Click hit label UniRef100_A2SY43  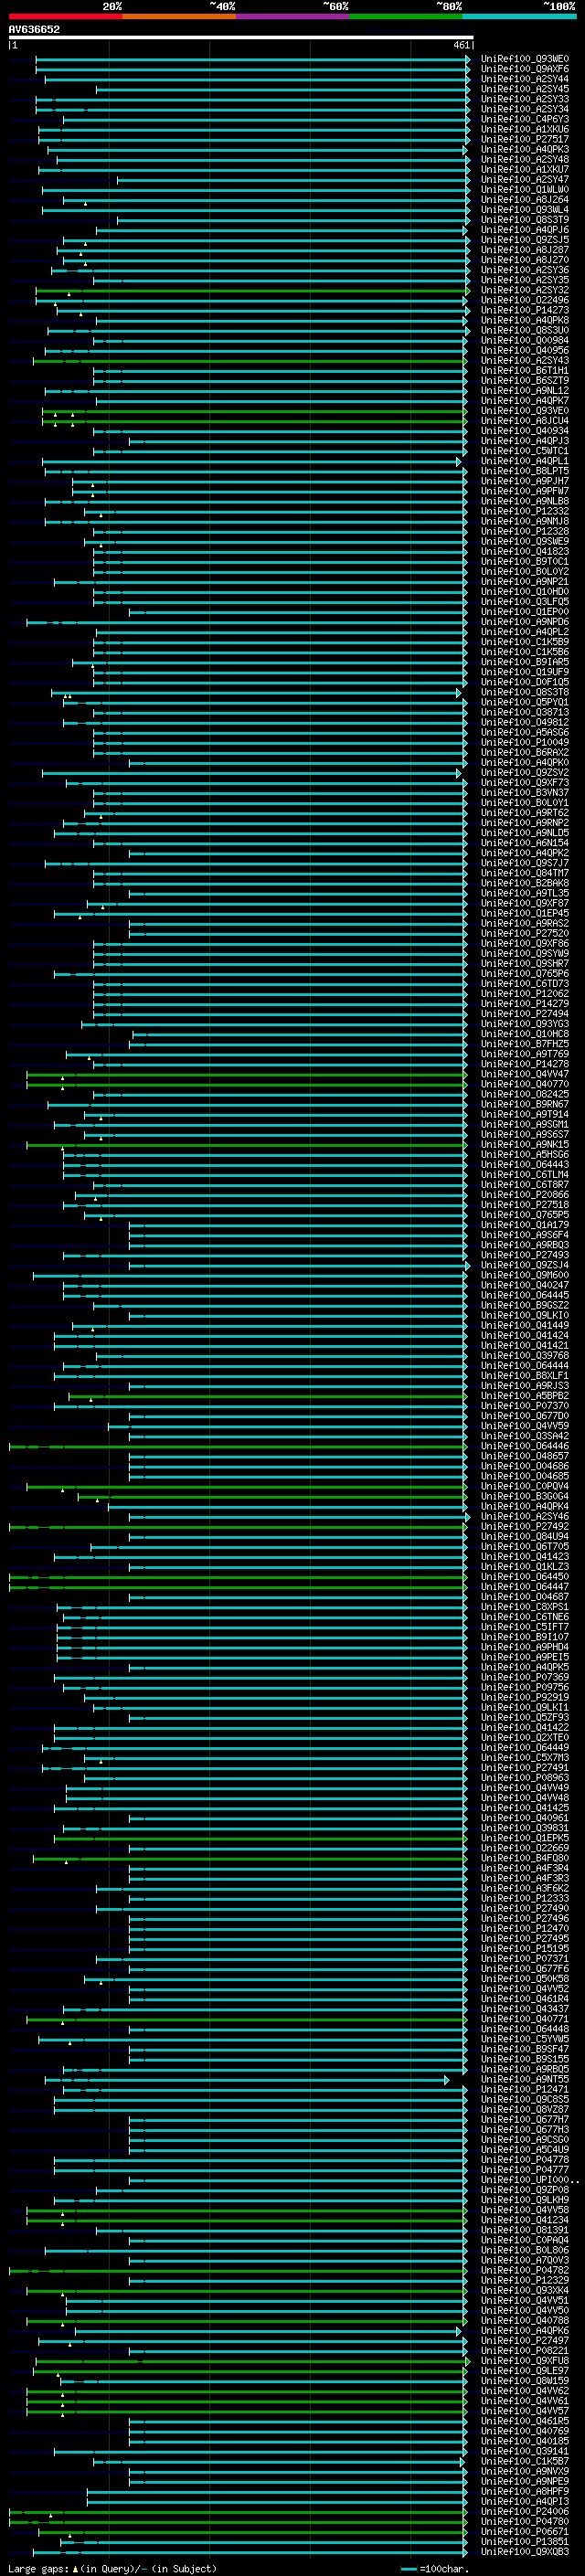point(525,361)
